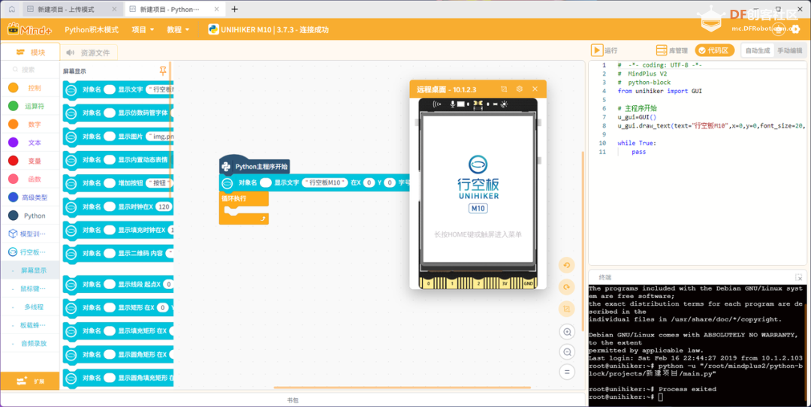
Task: Open the 教程 dropdown menu
Action: point(178,29)
